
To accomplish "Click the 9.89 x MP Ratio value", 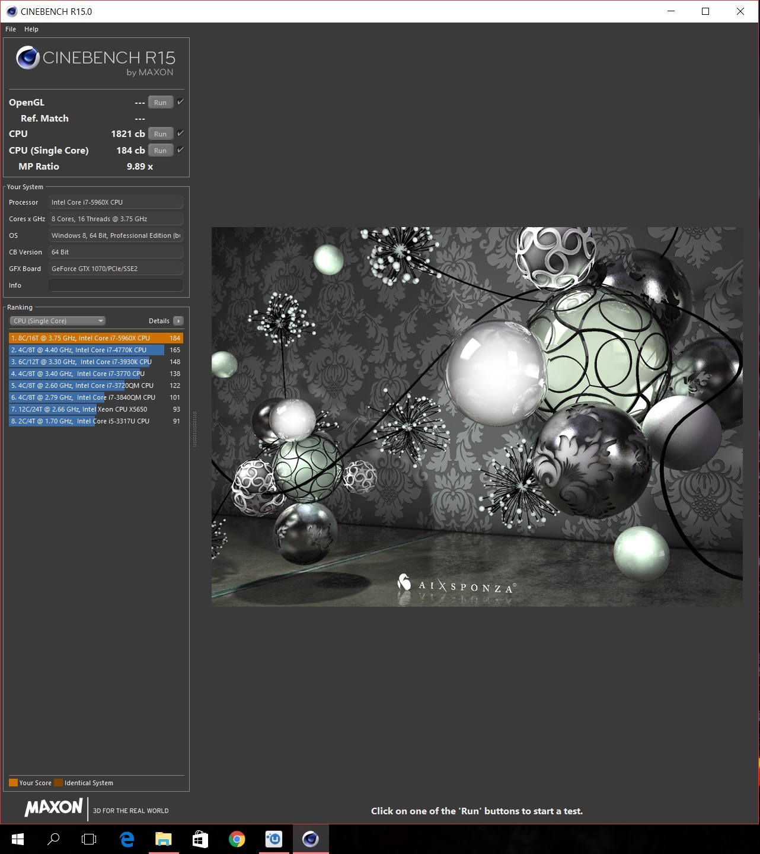I will point(140,167).
